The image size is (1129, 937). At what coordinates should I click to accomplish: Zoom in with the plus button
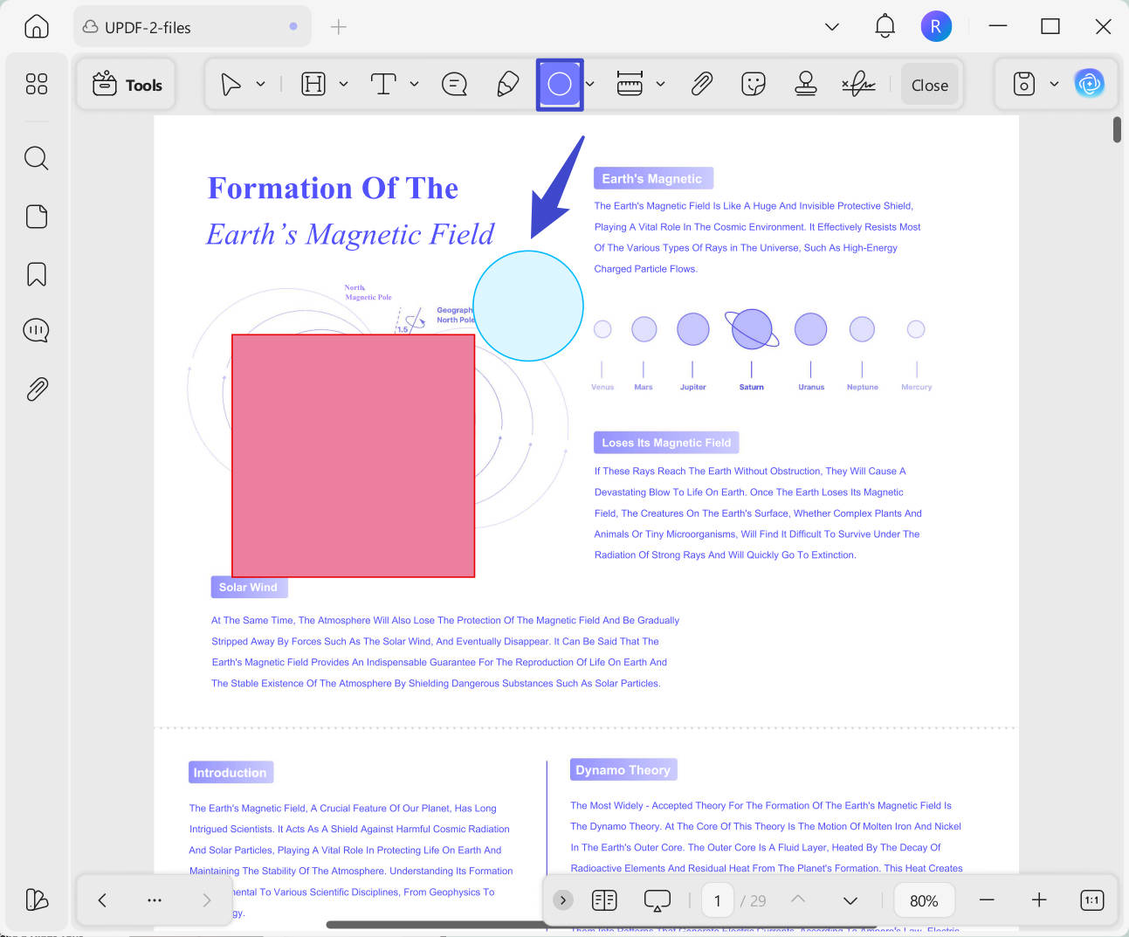point(1039,899)
